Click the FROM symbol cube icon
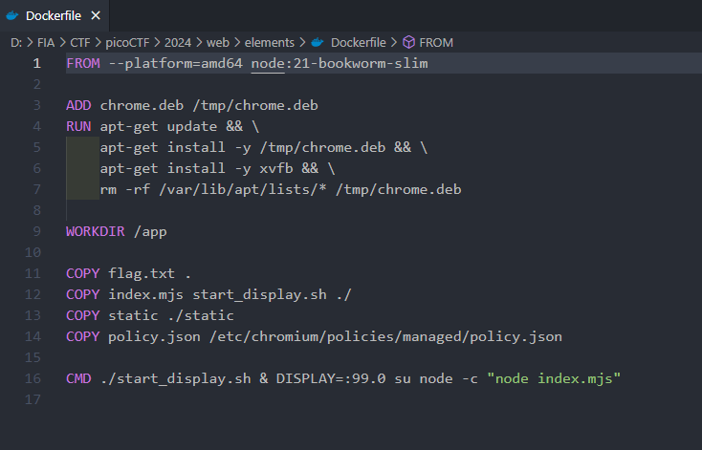Image resolution: width=702 pixels, height=450 pixels. point(408,42)
